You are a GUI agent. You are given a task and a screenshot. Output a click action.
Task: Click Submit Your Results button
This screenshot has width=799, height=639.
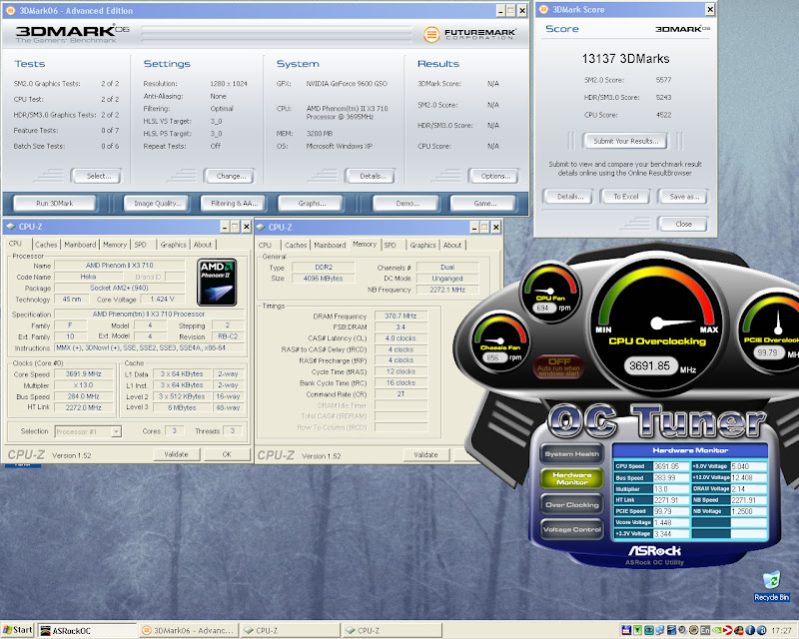[624, 141]
